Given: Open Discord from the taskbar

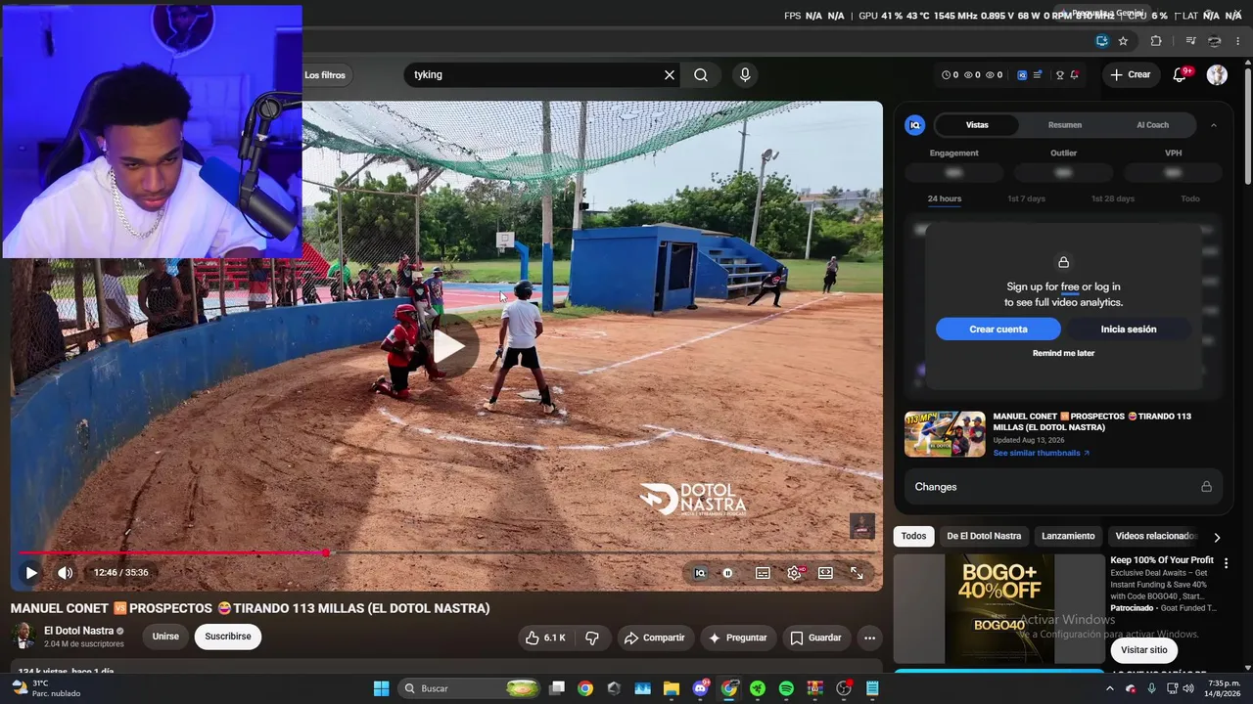Looking at the screenshot, I should coord(701,688).
